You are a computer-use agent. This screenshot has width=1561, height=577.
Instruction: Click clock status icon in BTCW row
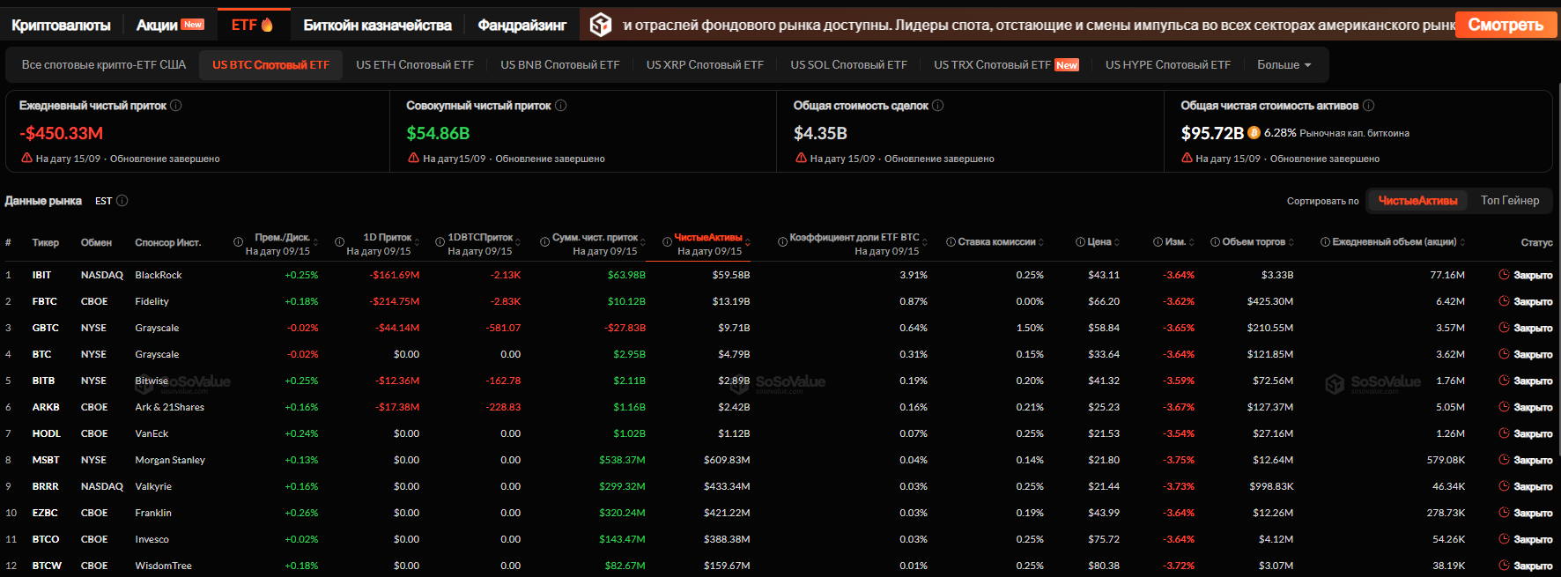pos(1505,566)
